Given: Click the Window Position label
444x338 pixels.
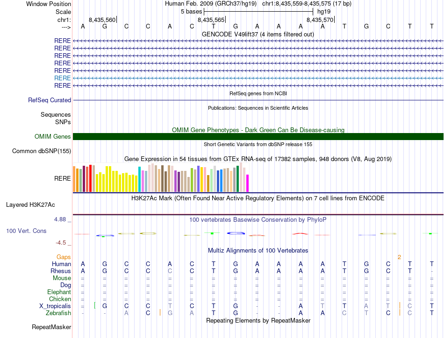Looking at the screenshot, I should tap(49, 4).
